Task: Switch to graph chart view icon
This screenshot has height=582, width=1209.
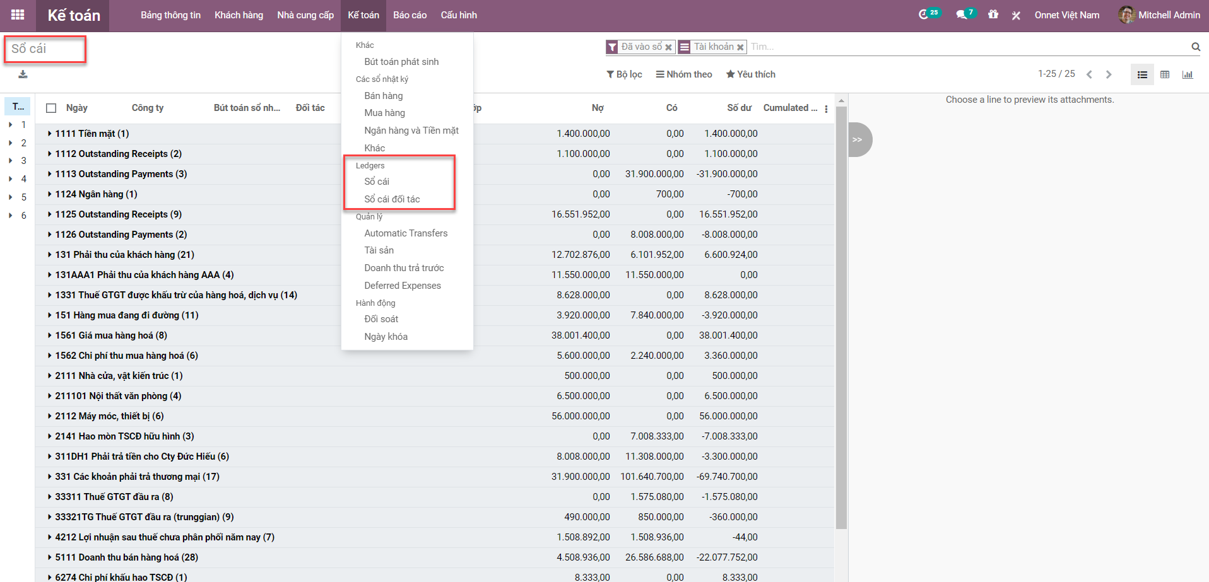Action: (1188, 74)
